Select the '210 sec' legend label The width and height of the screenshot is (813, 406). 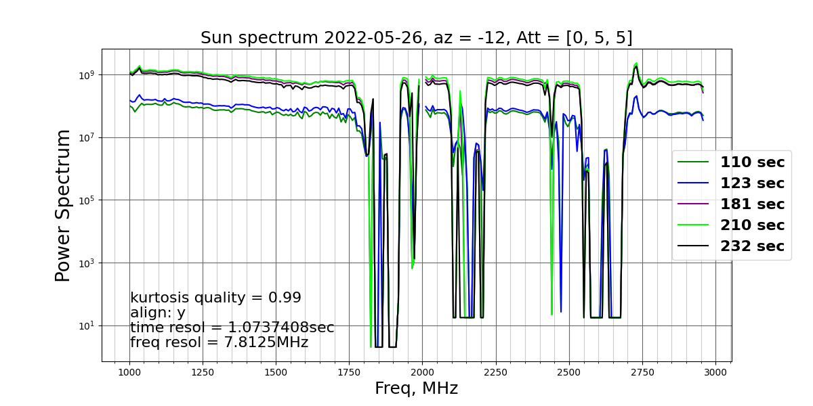coord(752,225)
